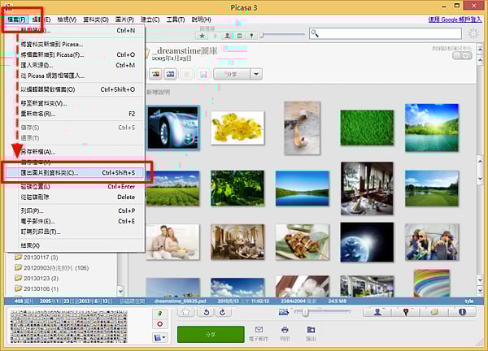Image resolution: width=488 pixels, height=351 pixels.
Task: Click the 使用 Google 帳戶登入 link
Action: pos(451,19)
